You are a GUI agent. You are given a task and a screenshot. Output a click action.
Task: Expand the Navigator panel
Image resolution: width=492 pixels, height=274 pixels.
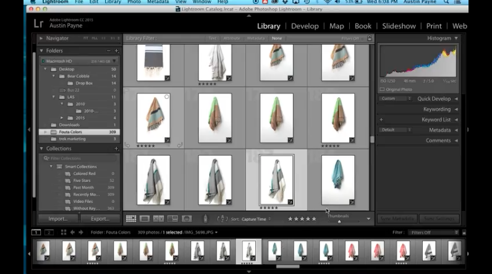click(x=41, y=38)
